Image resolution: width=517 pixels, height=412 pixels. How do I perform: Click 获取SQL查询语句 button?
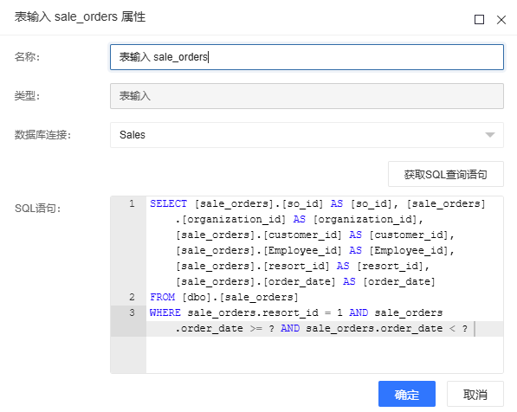(x=445, y=174)
